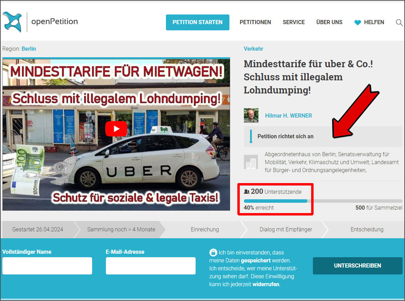Click the Hilmar H. WERNER author link
The image size is (405, 301).
point(288,116)
